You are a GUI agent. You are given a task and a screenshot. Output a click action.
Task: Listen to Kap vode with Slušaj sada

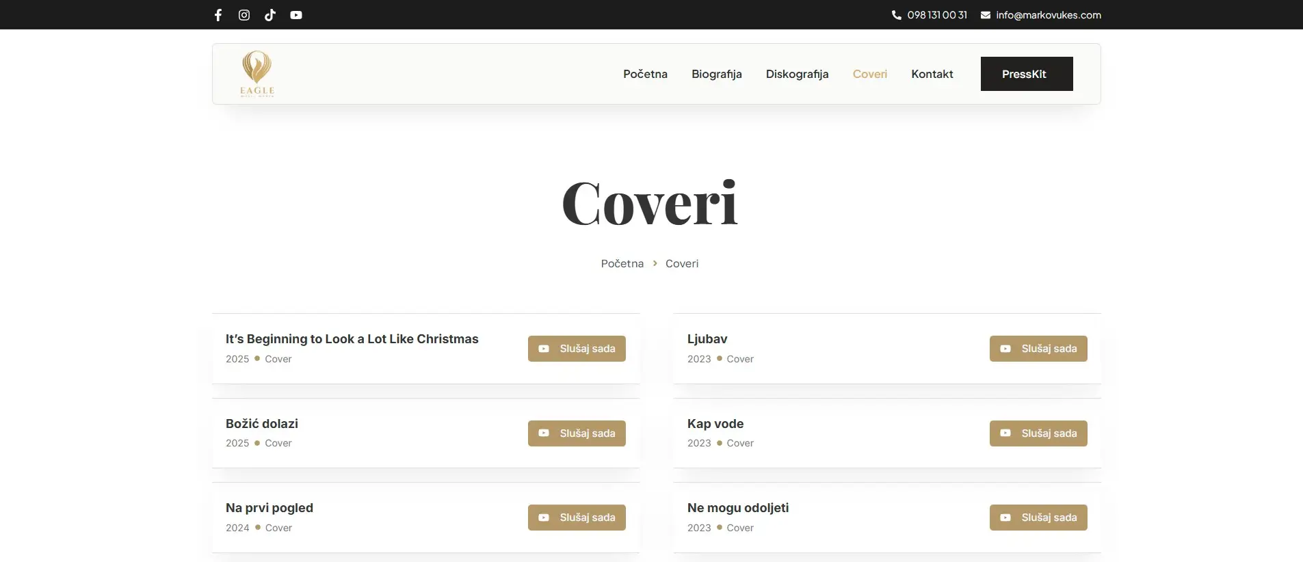1038,433
